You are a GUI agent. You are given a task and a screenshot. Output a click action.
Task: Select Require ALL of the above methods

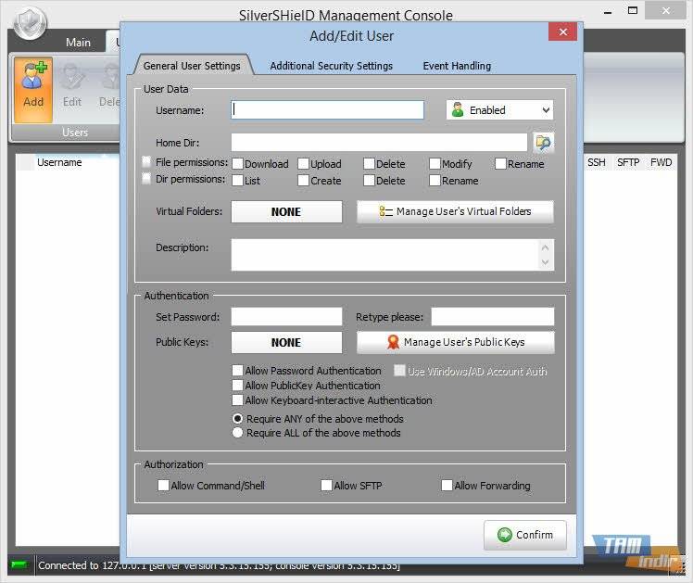coord(238,433)
